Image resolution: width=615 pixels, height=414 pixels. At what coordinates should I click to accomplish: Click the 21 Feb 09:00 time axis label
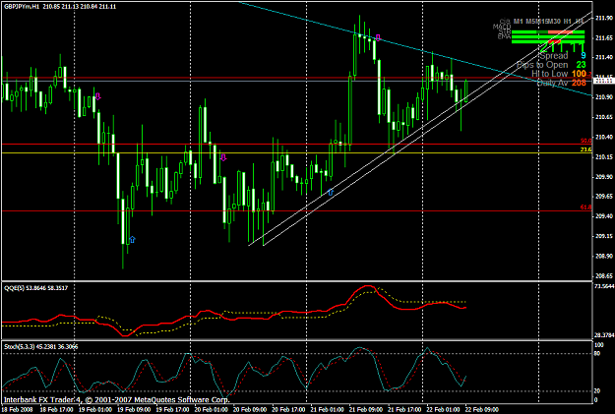pyautogui.click(x=365, y=410)
